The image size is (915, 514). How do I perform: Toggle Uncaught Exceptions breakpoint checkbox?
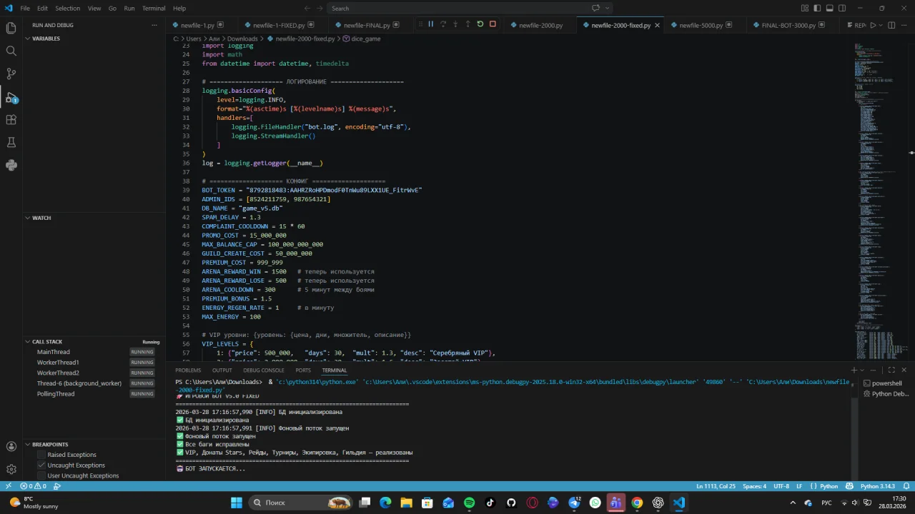coord(41,465)
